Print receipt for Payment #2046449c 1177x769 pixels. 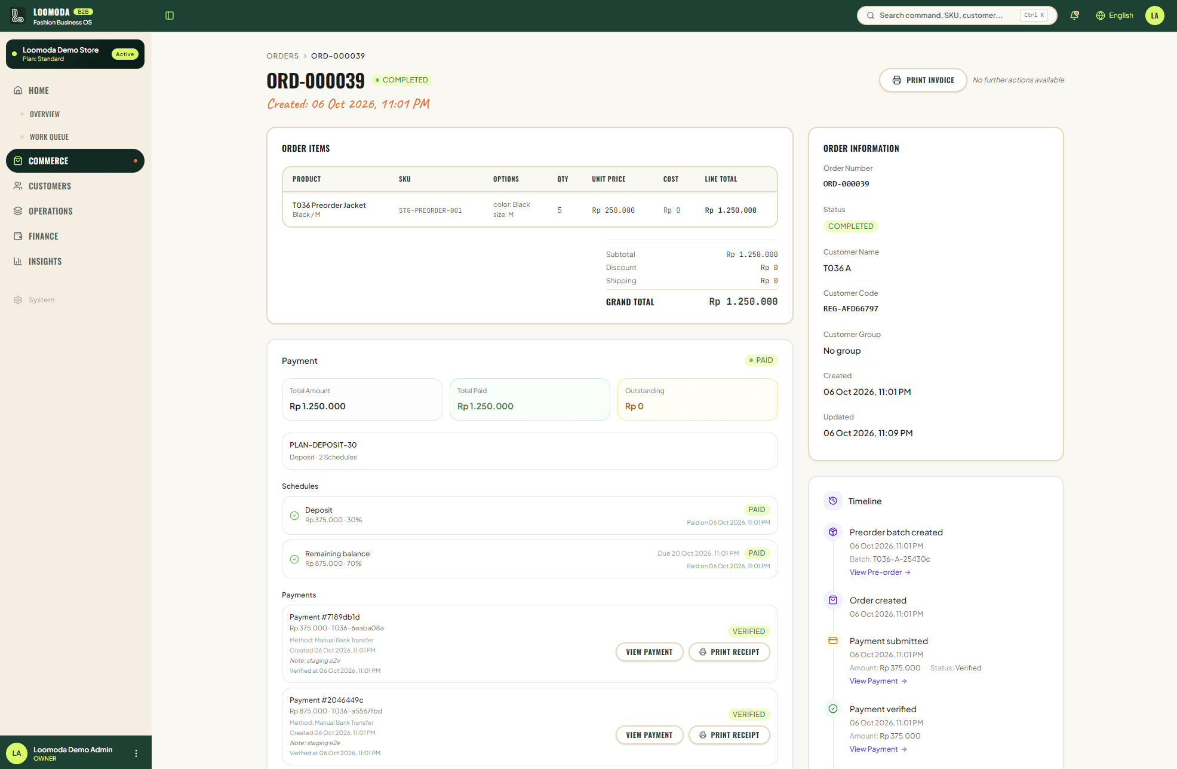tap(729, 735)
